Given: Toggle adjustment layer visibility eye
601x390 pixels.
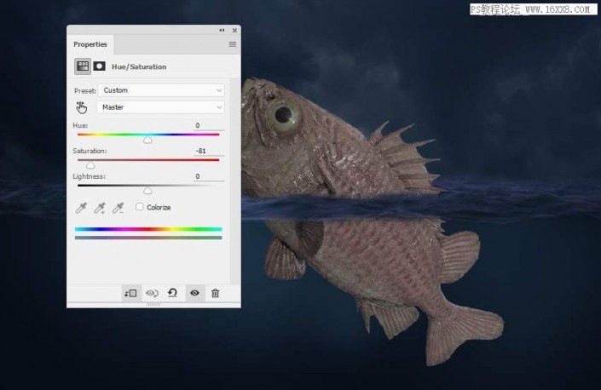Looking at the screenshot, I should [x=194, y=293].
